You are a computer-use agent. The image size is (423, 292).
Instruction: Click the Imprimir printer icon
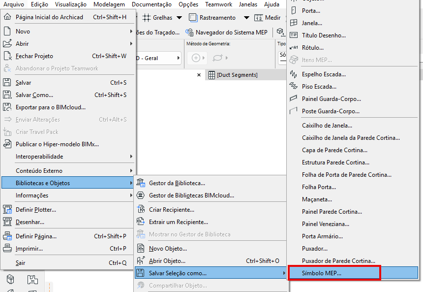pos(7,248)
